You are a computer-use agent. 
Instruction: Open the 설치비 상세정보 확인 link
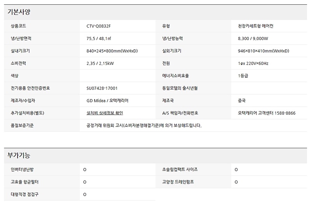[x=105, y=113]
